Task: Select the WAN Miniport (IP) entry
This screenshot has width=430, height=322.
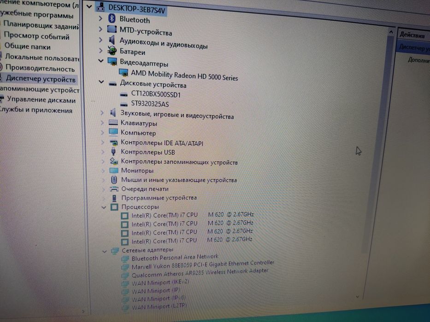Action: [x=156, y=291]
